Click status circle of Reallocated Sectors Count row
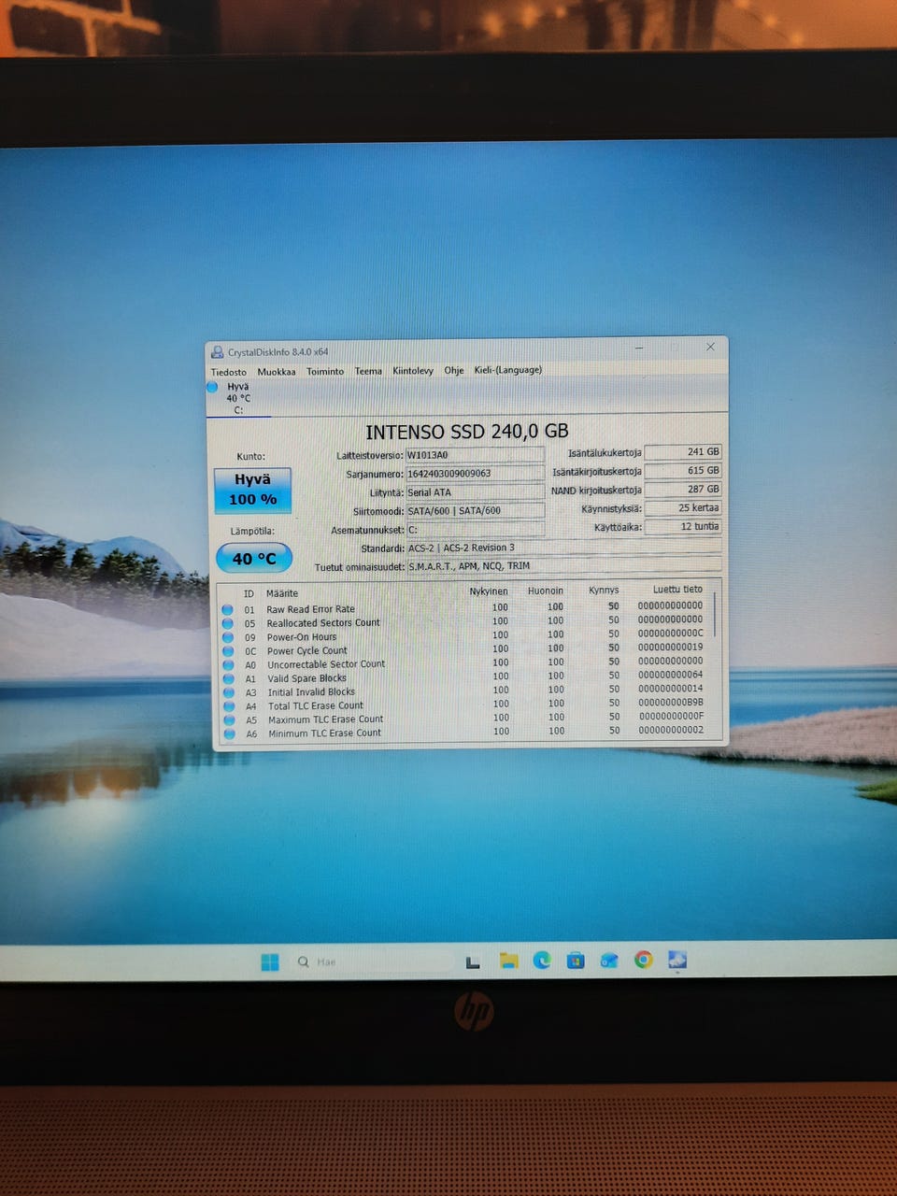The height and width of the screenshot is (1196, 897). [227, 623]
